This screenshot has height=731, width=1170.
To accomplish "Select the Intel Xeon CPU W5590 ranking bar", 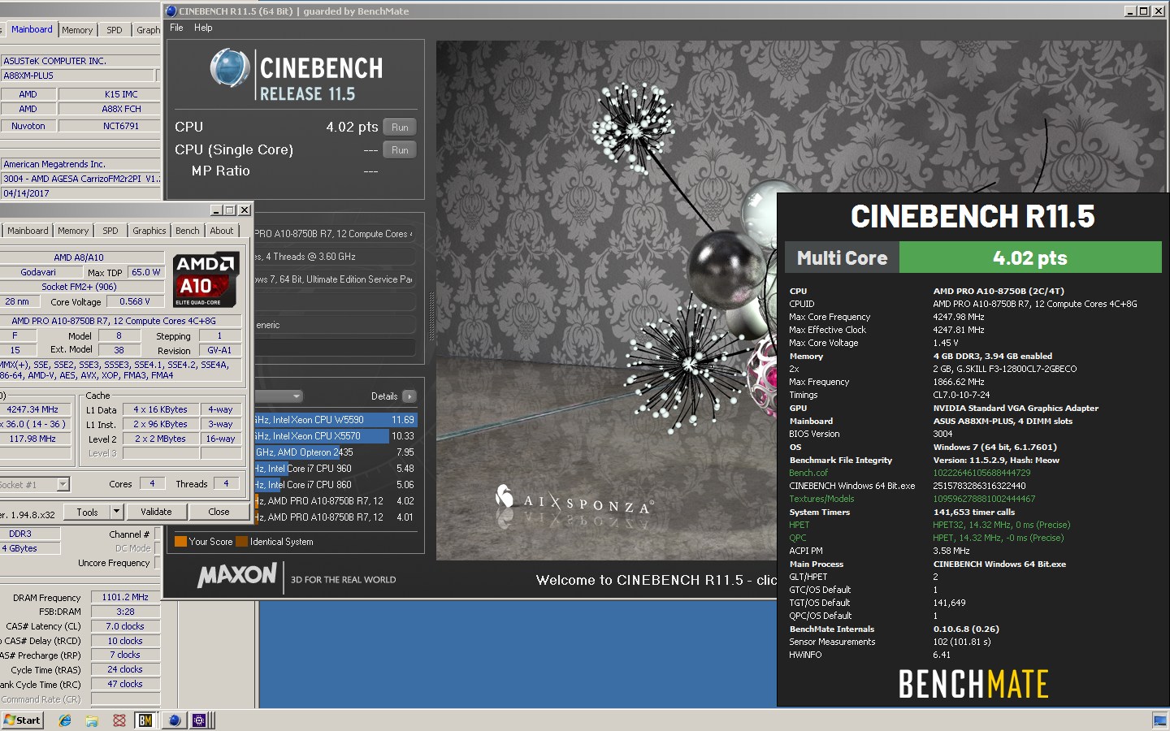I will click(335, 420).
